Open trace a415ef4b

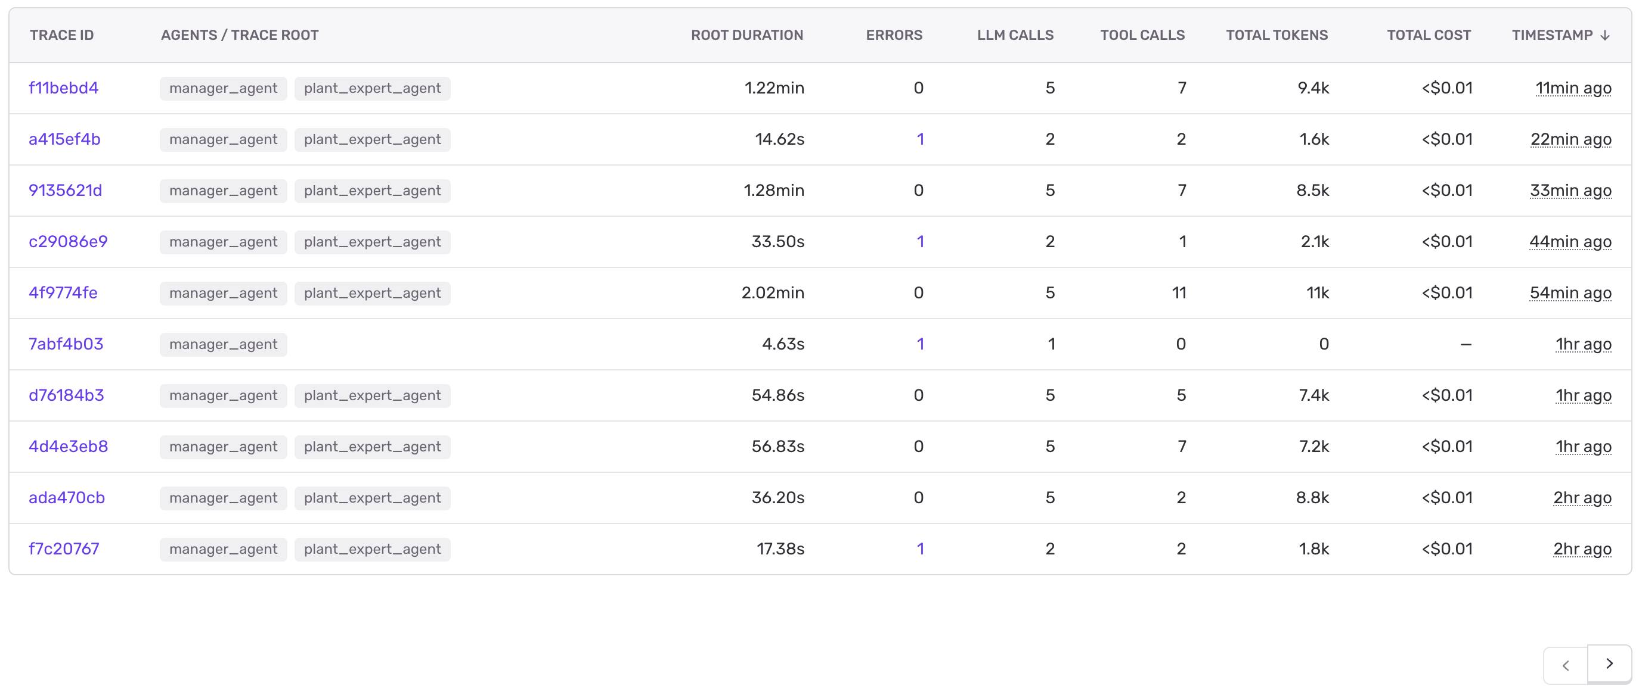[64, 139]
